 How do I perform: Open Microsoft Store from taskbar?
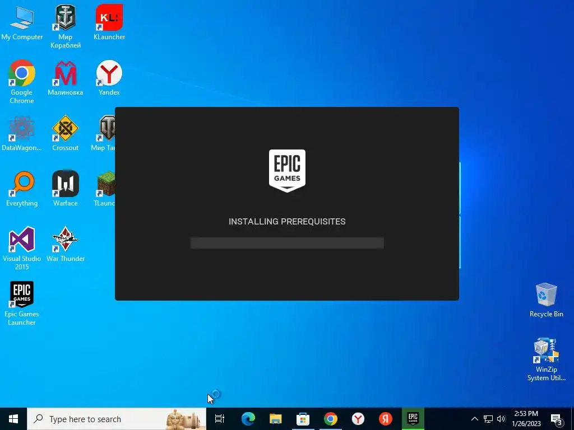point(303,419)
